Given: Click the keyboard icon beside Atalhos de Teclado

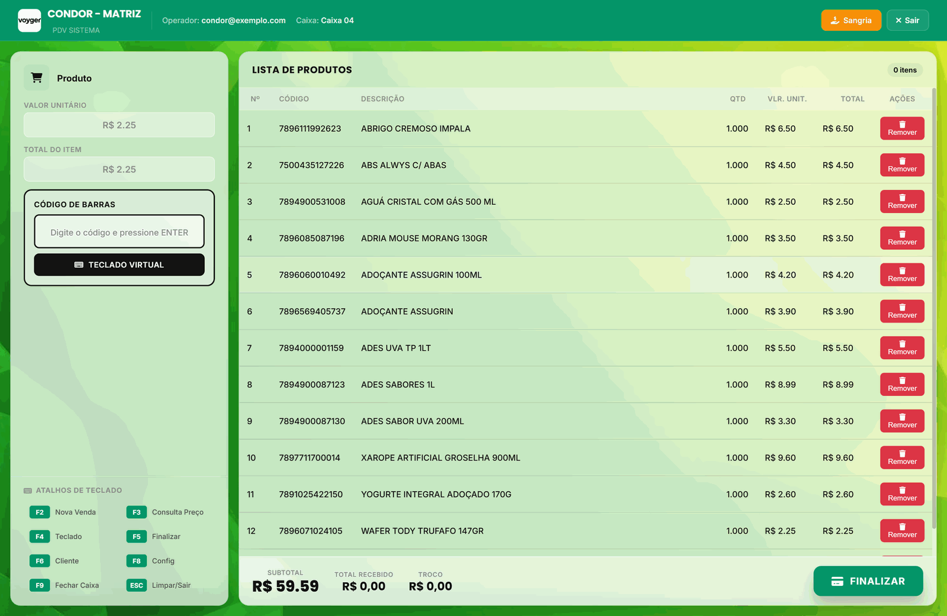Looking at the screenshot, I should (x=28, y=491).
